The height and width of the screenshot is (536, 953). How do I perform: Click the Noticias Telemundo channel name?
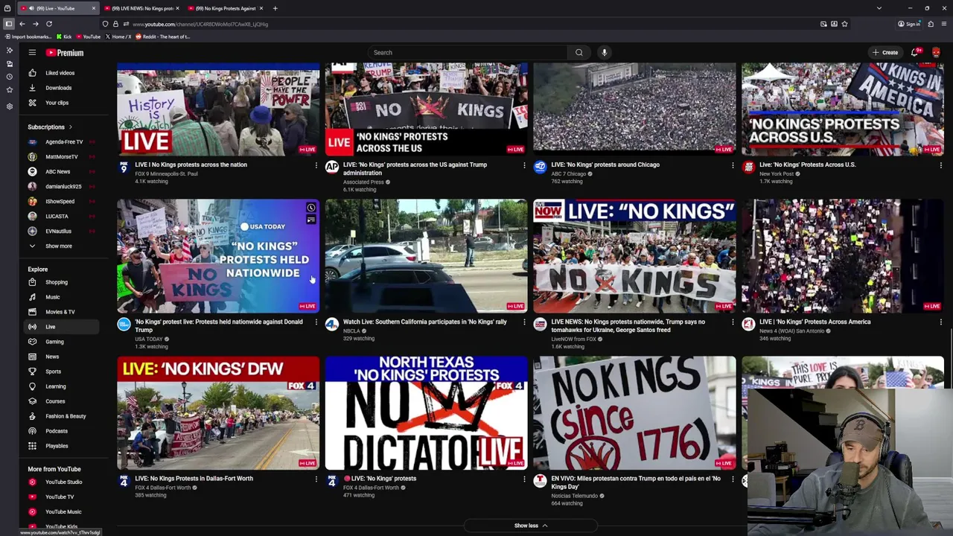click(574, 496)
